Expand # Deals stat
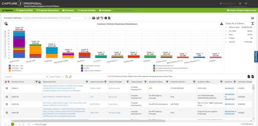This screenshot has height=126, width=258. tap(226, 38)
